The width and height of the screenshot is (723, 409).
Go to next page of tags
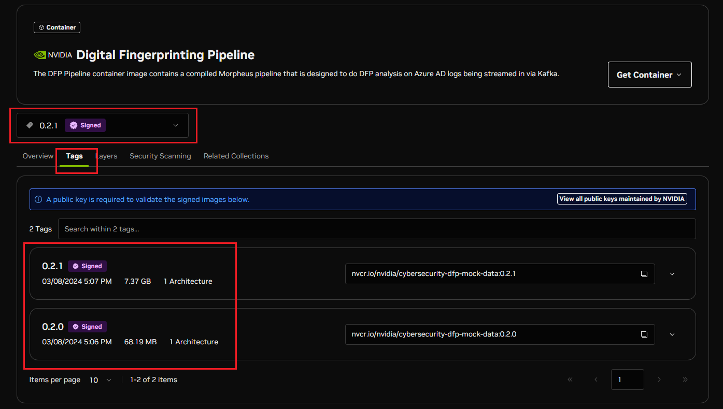pos(659,379)
